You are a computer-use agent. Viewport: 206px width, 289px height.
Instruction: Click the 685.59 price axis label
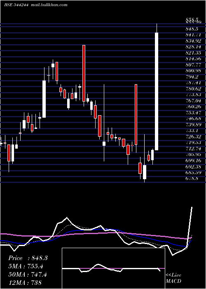(193, 172)
